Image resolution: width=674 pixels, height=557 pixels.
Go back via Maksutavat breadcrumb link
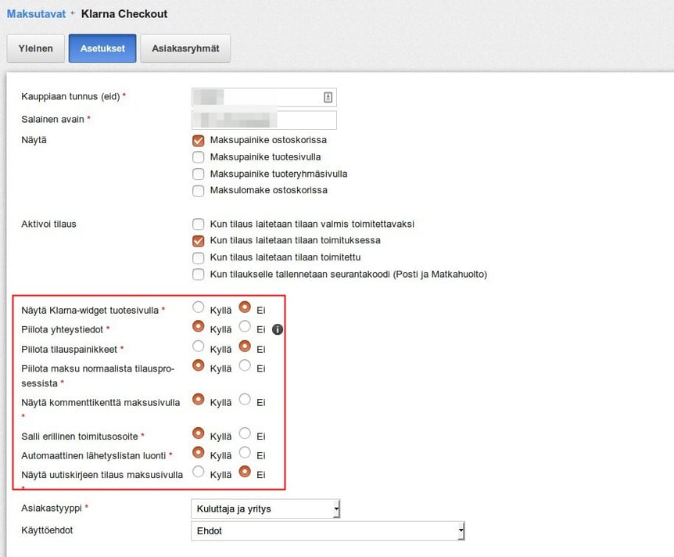(36, 14)
